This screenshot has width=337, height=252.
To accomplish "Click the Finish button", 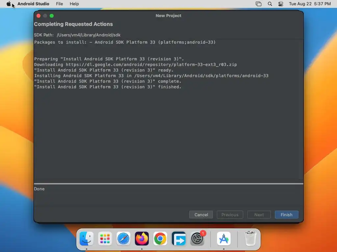I will point(287,215).
